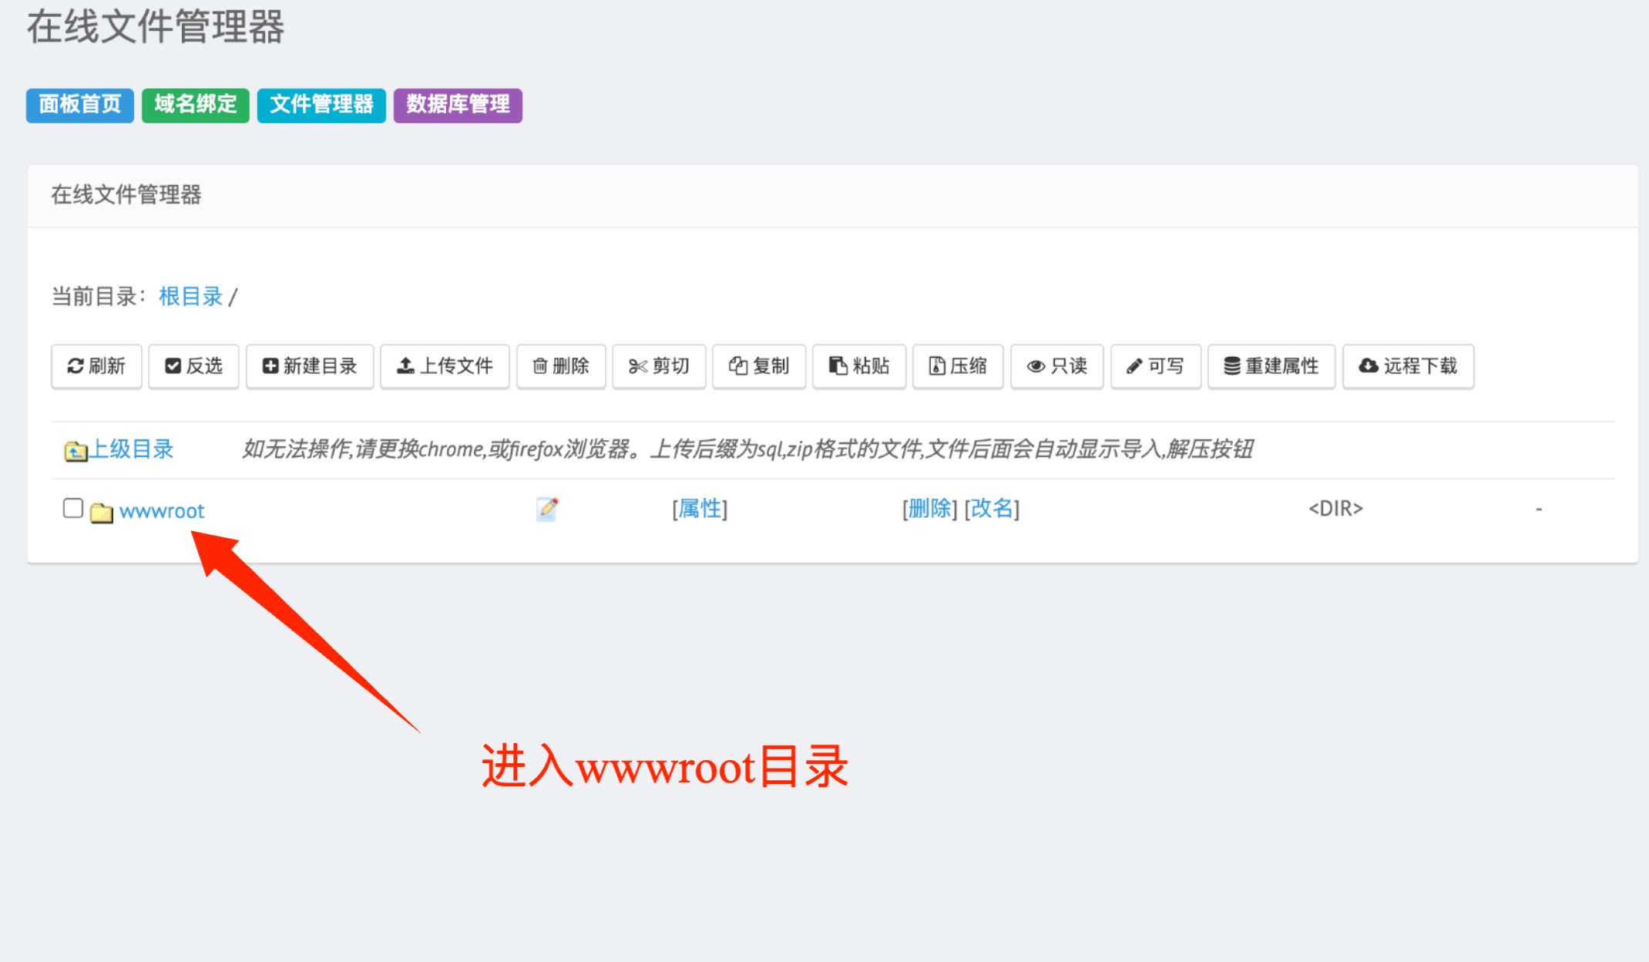Enable read-only (只读) mode
The width and height of the screenshot is (1649, 962).
pyautogui.click(x=1056, y=366)
